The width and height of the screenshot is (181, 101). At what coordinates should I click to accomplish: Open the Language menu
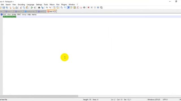point(31,4)
